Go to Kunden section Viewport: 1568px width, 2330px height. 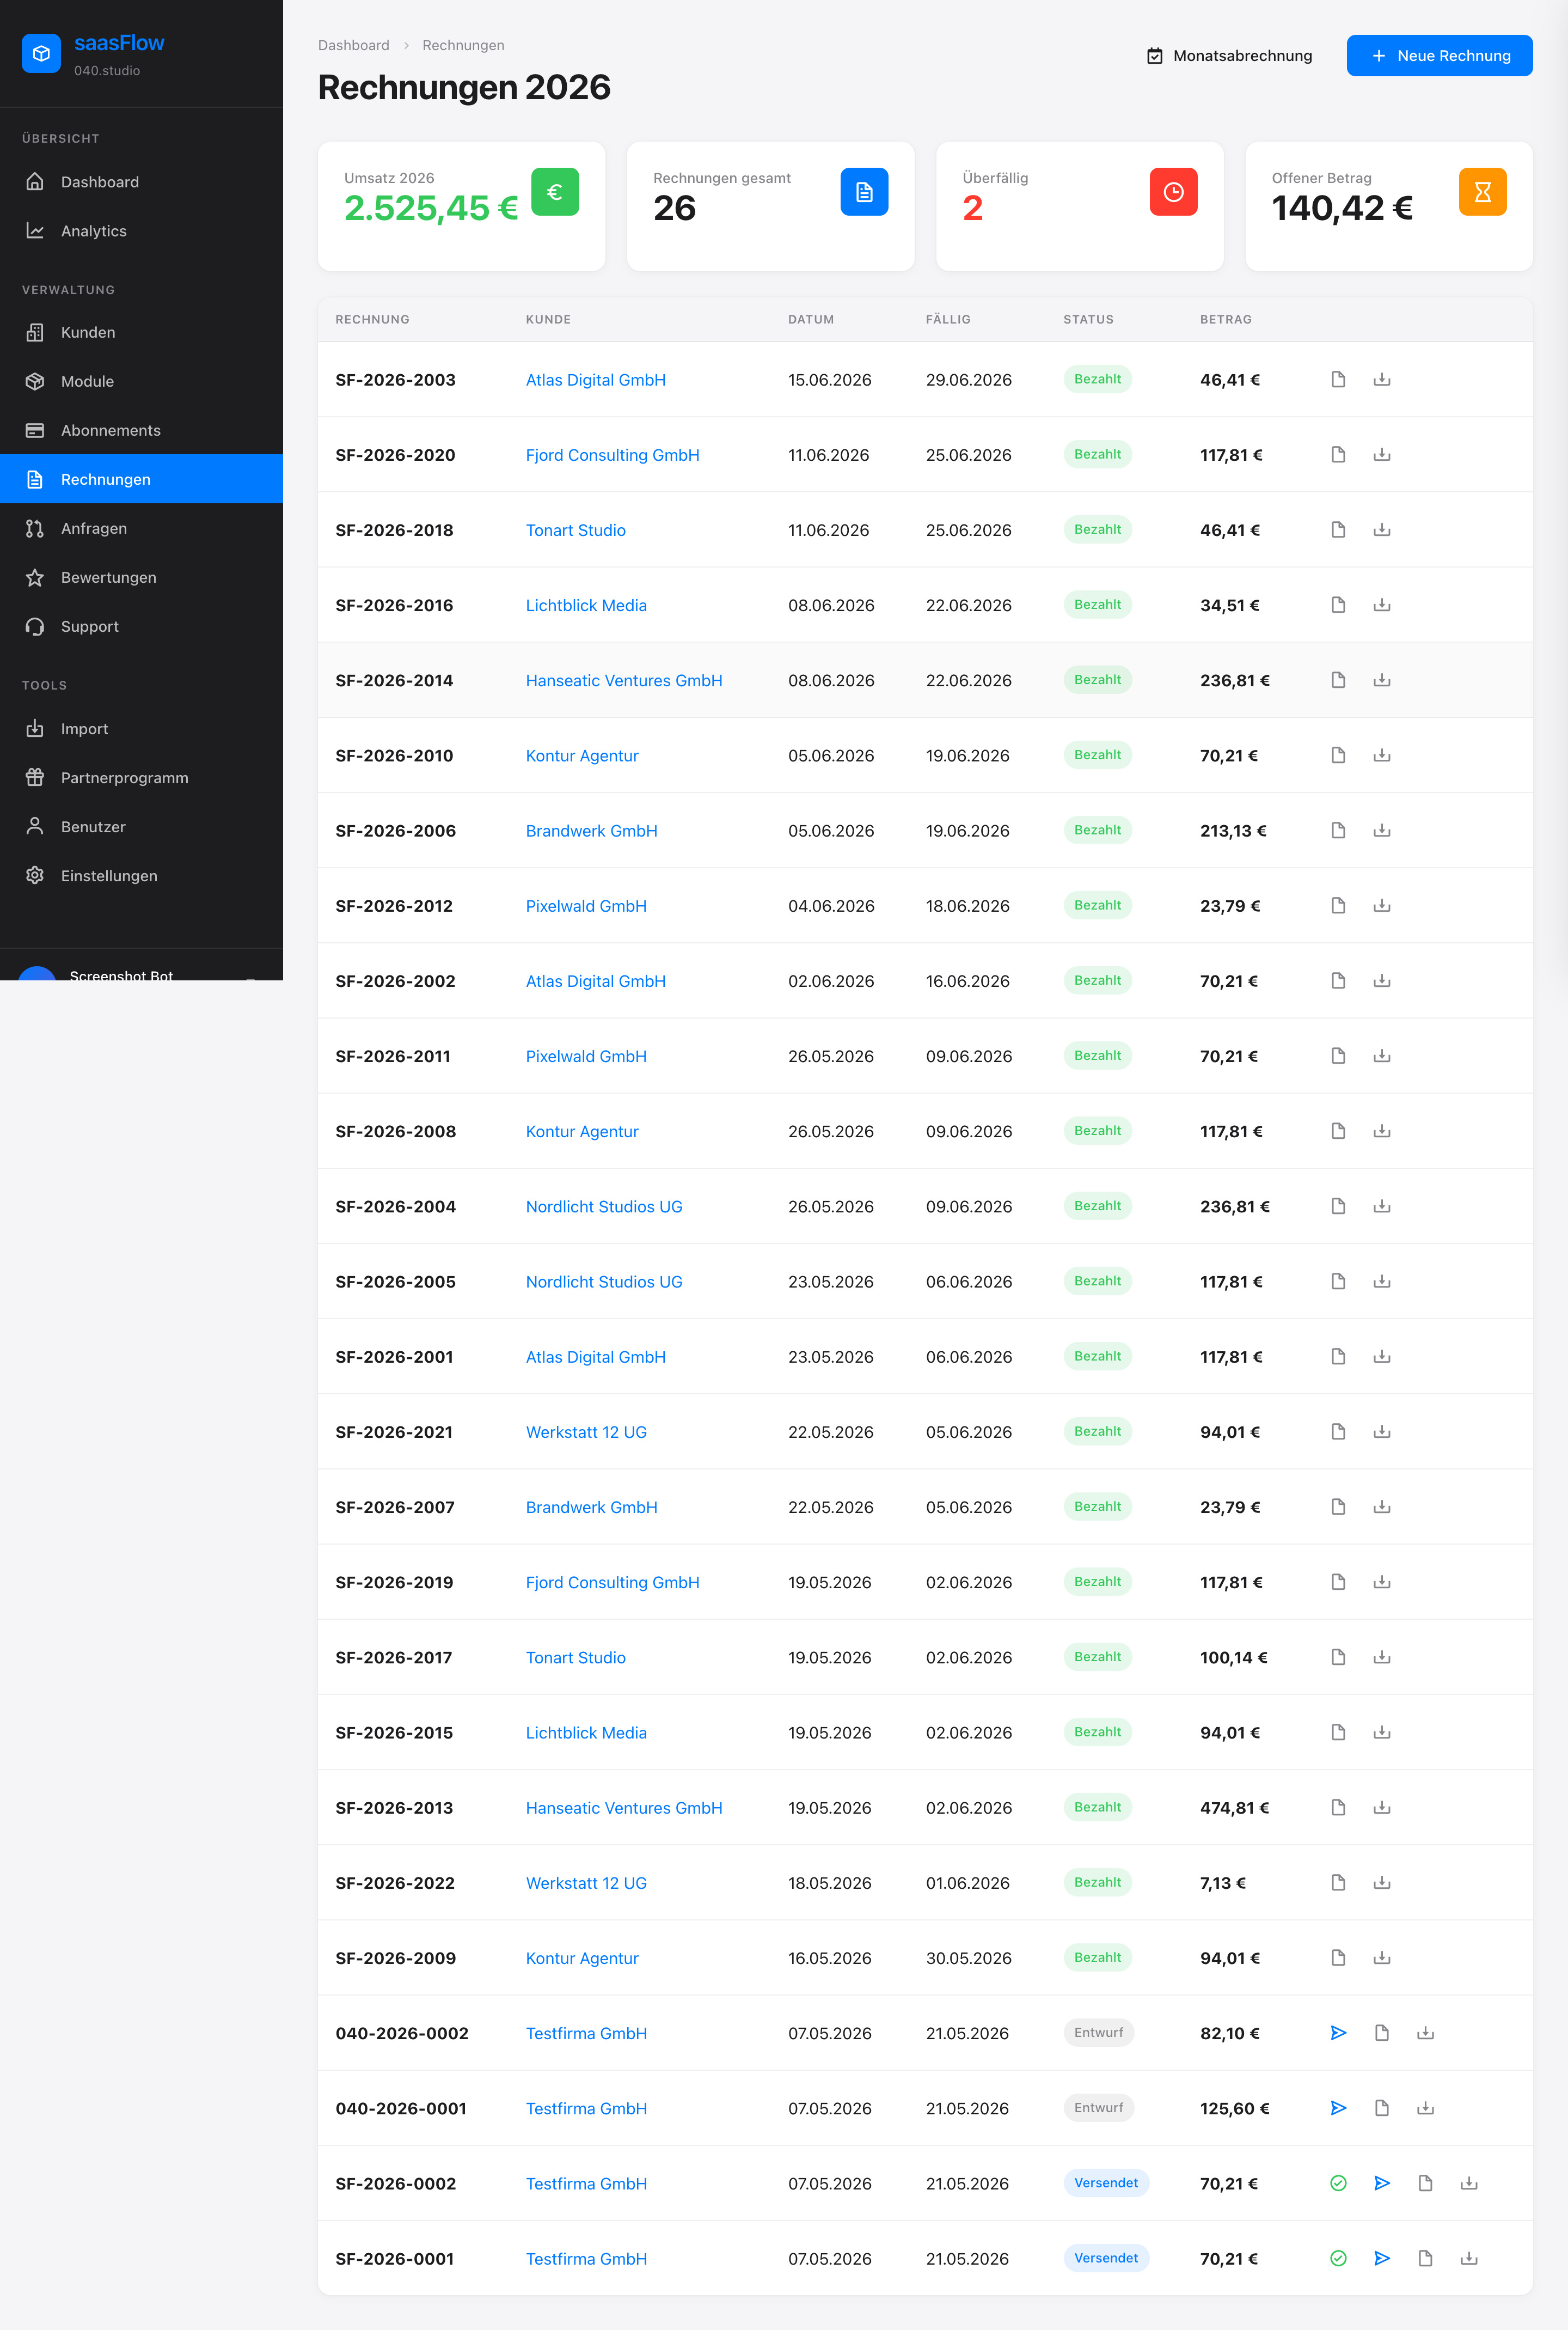pos(141,332)
